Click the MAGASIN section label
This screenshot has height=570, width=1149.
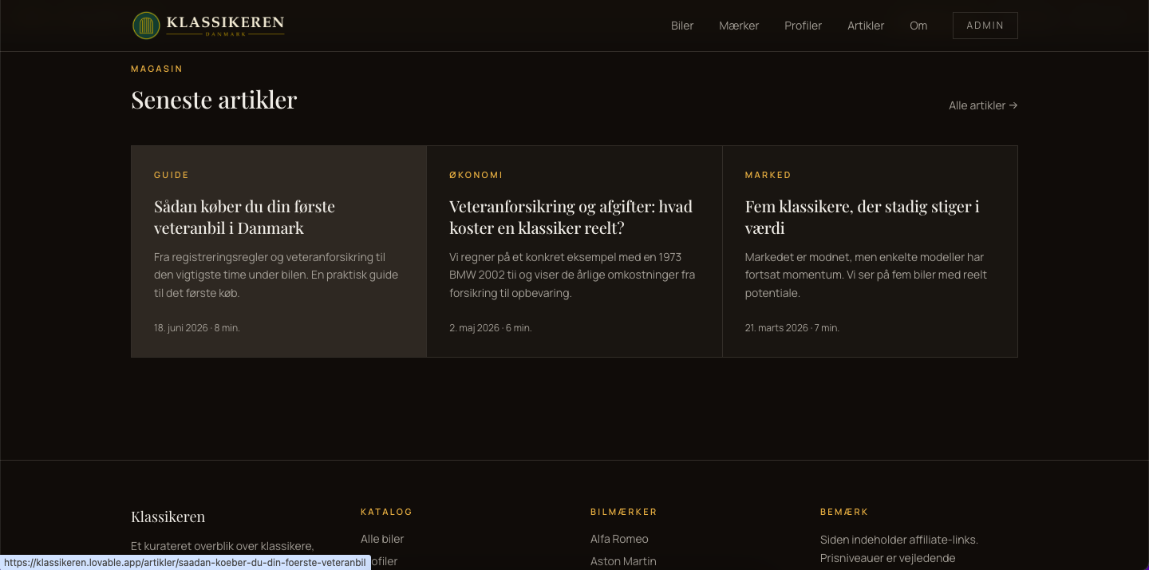157,69
